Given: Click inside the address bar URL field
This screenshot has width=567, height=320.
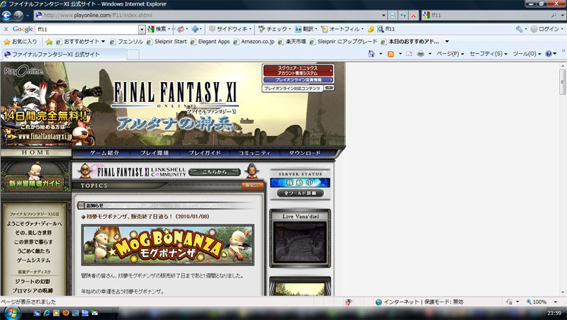Looking at the screenshot, I should (210, 15).
